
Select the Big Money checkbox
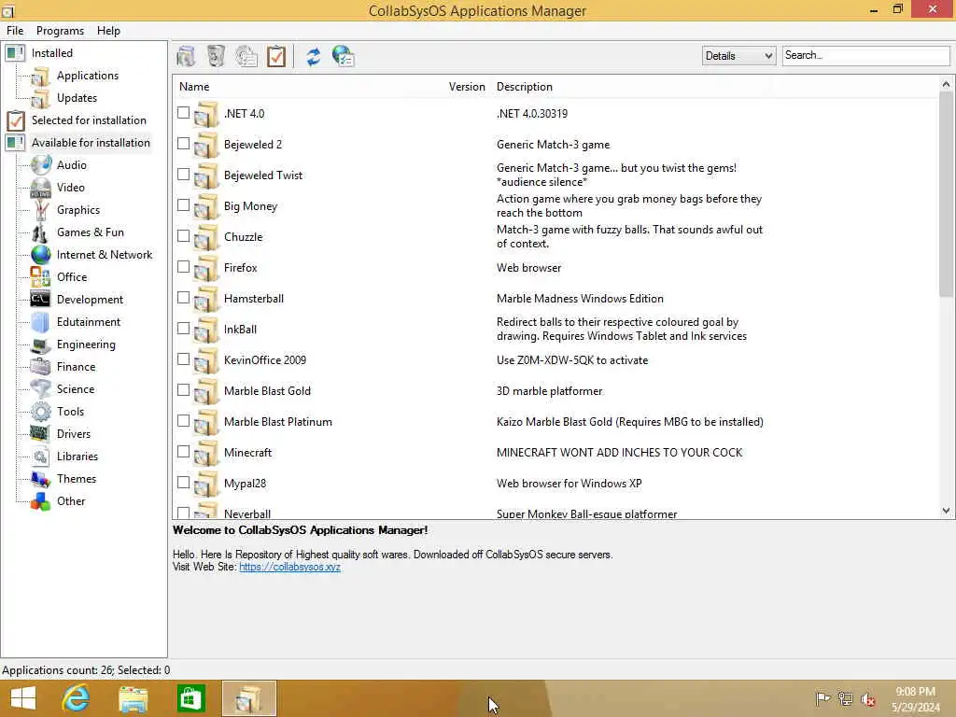184,204
